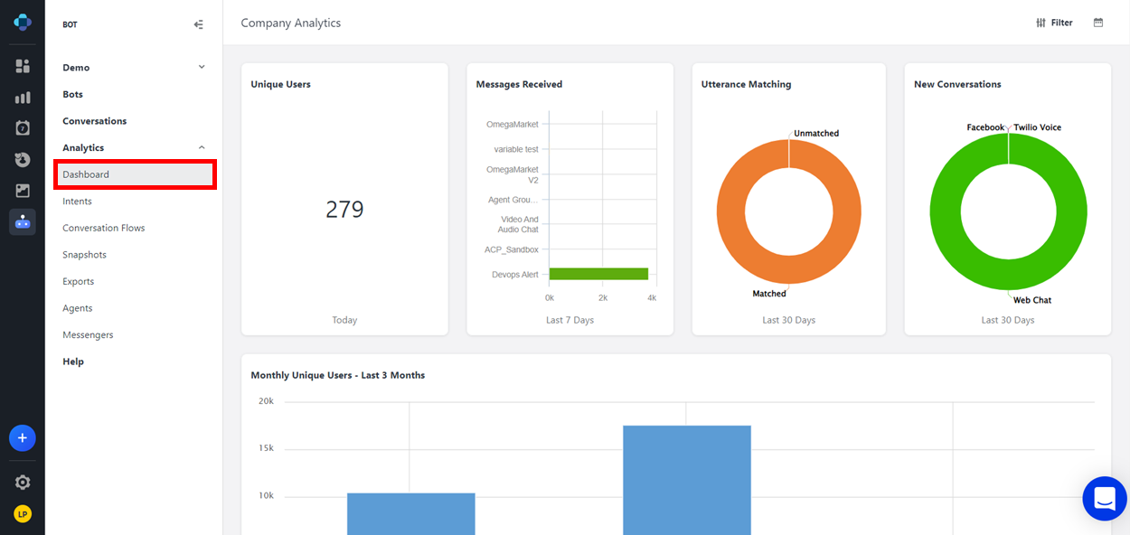Select the bar chart analytics icon in left rail
This screenshot has width=1130, height=535.
(x=22, y=97)
